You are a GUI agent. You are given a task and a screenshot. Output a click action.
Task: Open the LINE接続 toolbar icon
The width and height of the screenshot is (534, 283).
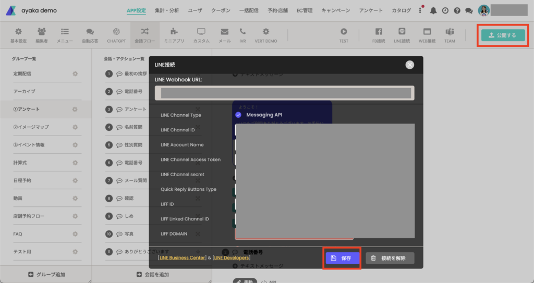coord(402,32)
